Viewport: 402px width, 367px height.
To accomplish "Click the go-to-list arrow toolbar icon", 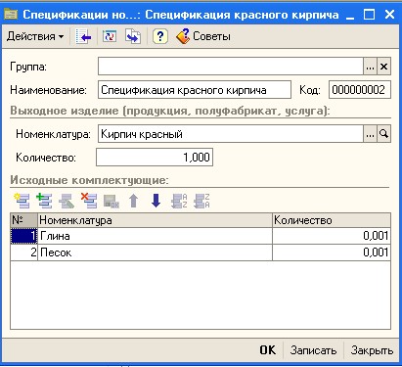I will click(83, 36).
